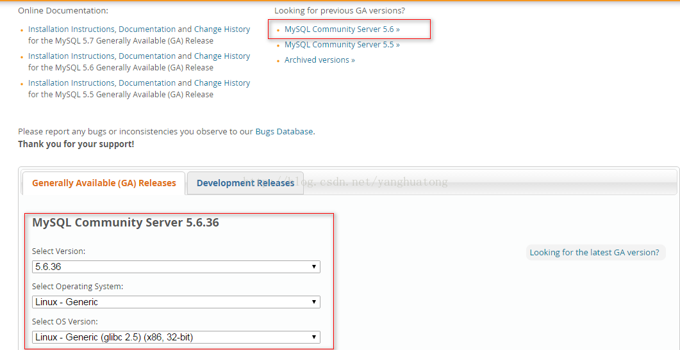Click the MySQL Community Server 5.6.36 heading
This screenshot has width=680, height=350.
click(126, 223)
